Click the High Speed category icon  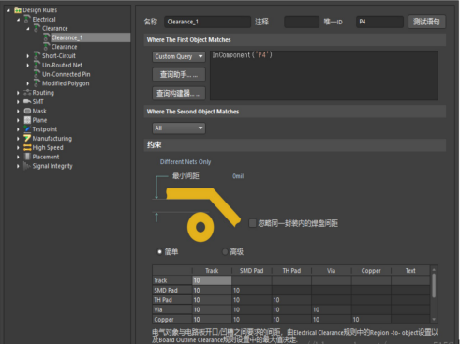click(27, 147)
